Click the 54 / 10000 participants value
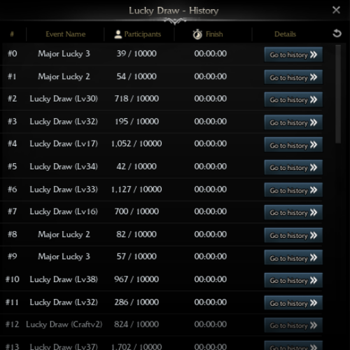This screenshot has height=350, width=350. (136, 76)
